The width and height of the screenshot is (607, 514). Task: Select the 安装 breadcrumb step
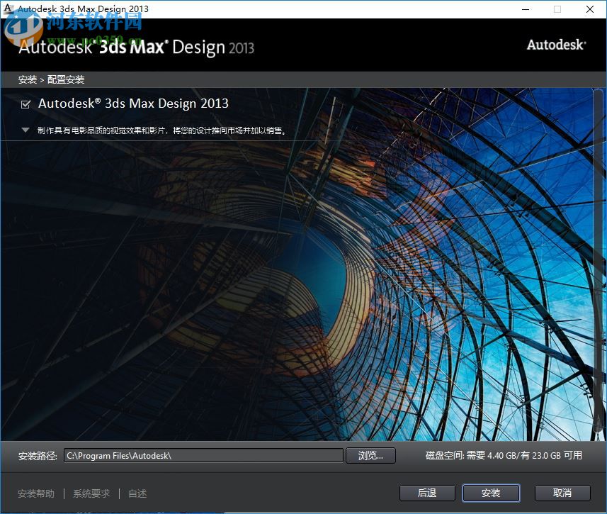tap(28, 79)
